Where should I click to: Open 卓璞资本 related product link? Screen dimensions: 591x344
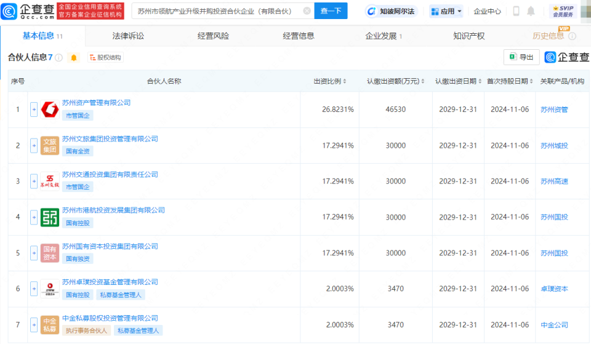pyautogui.click(x=554, y=289)
